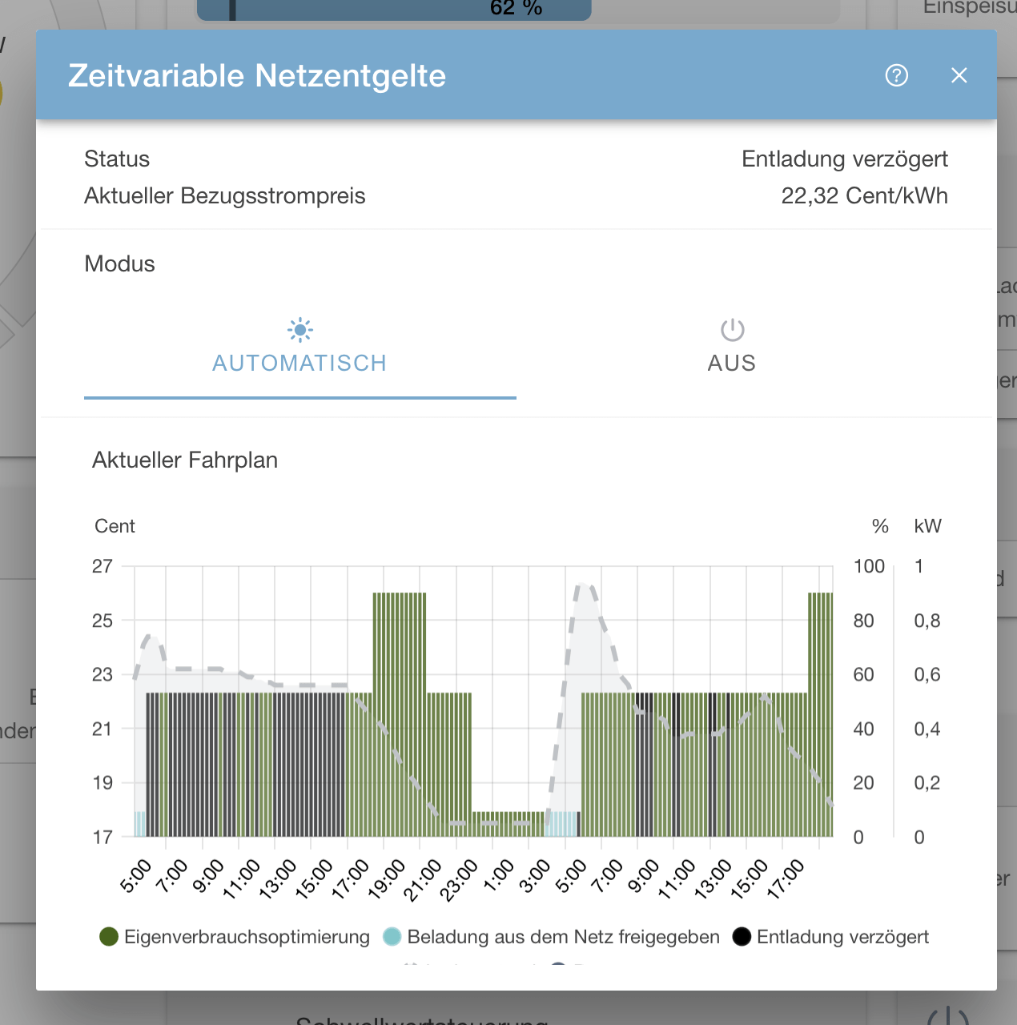1017x1025 pixels.
Task: Switch to the AUS mode tab
Action: point(731,362)
